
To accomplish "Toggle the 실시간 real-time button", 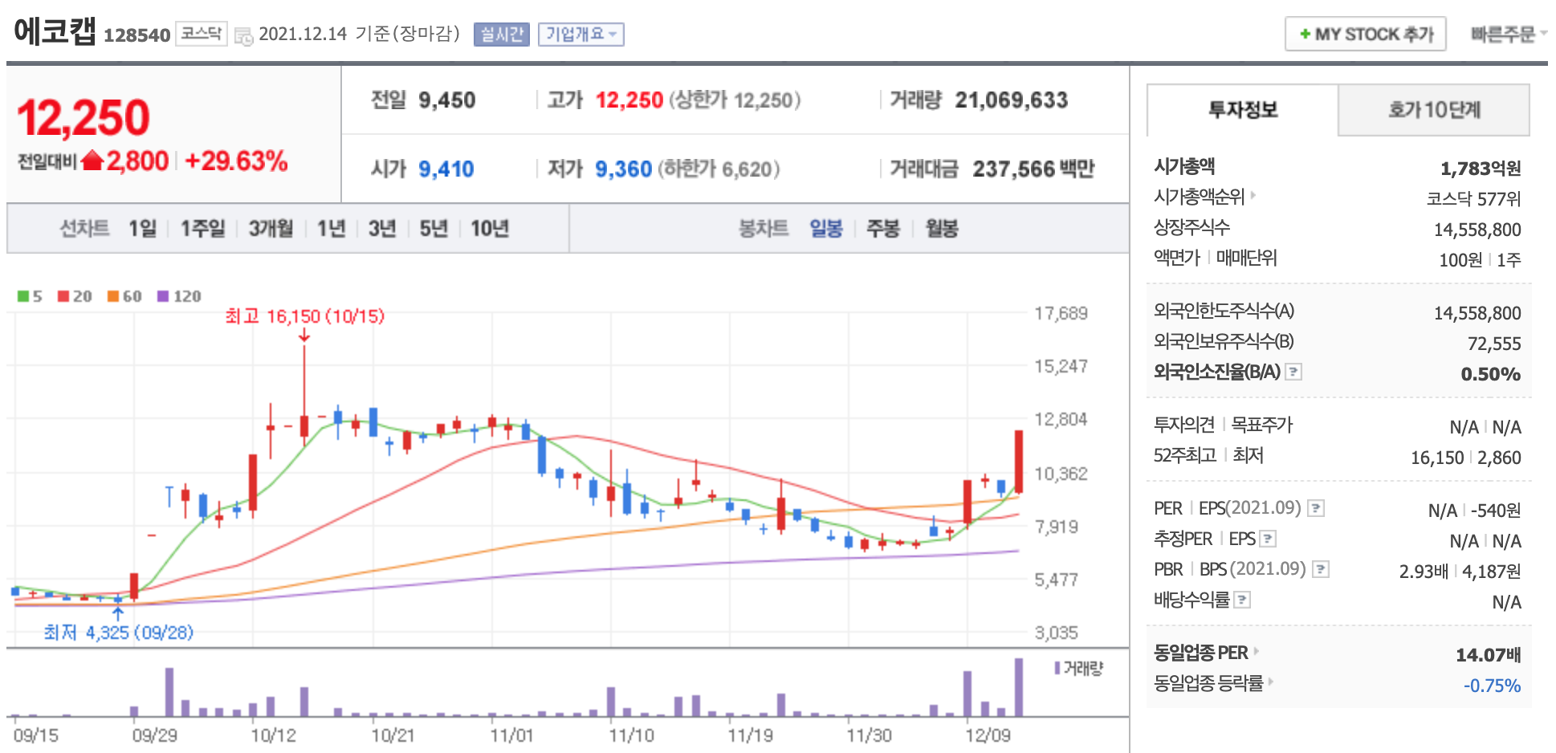I will tap(502, 35).
